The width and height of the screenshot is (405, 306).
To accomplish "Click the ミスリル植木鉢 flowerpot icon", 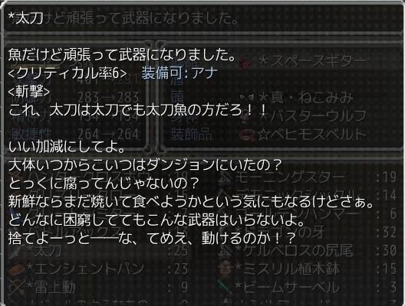I will [x=224, y=269].
